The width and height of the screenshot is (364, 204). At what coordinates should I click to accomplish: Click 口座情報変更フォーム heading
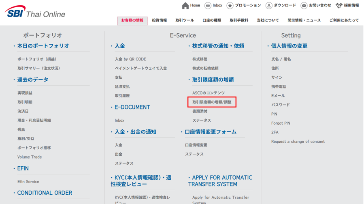click(x=211, y=132)
